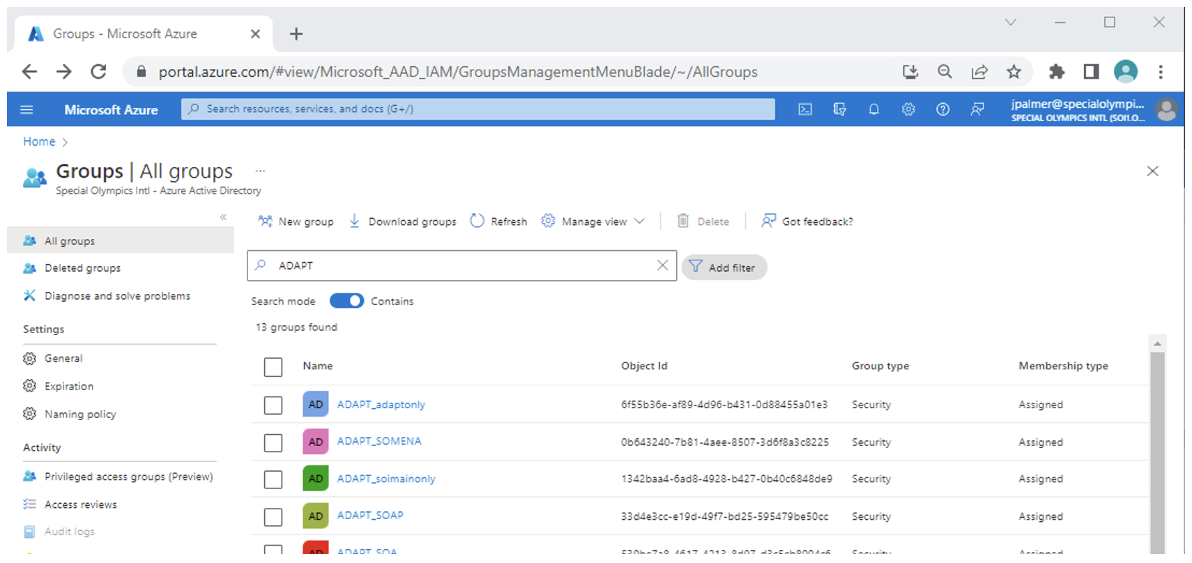Image resolution: width=1192 pixels, height=563 pixels.
Task: Open the Help question mark icon
Action: click(x=942, y=109)
